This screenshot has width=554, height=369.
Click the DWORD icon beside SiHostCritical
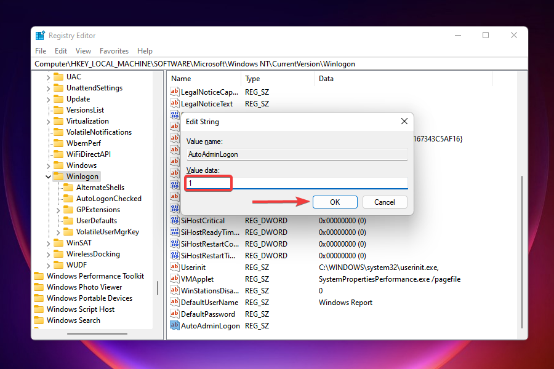point(175,220)
